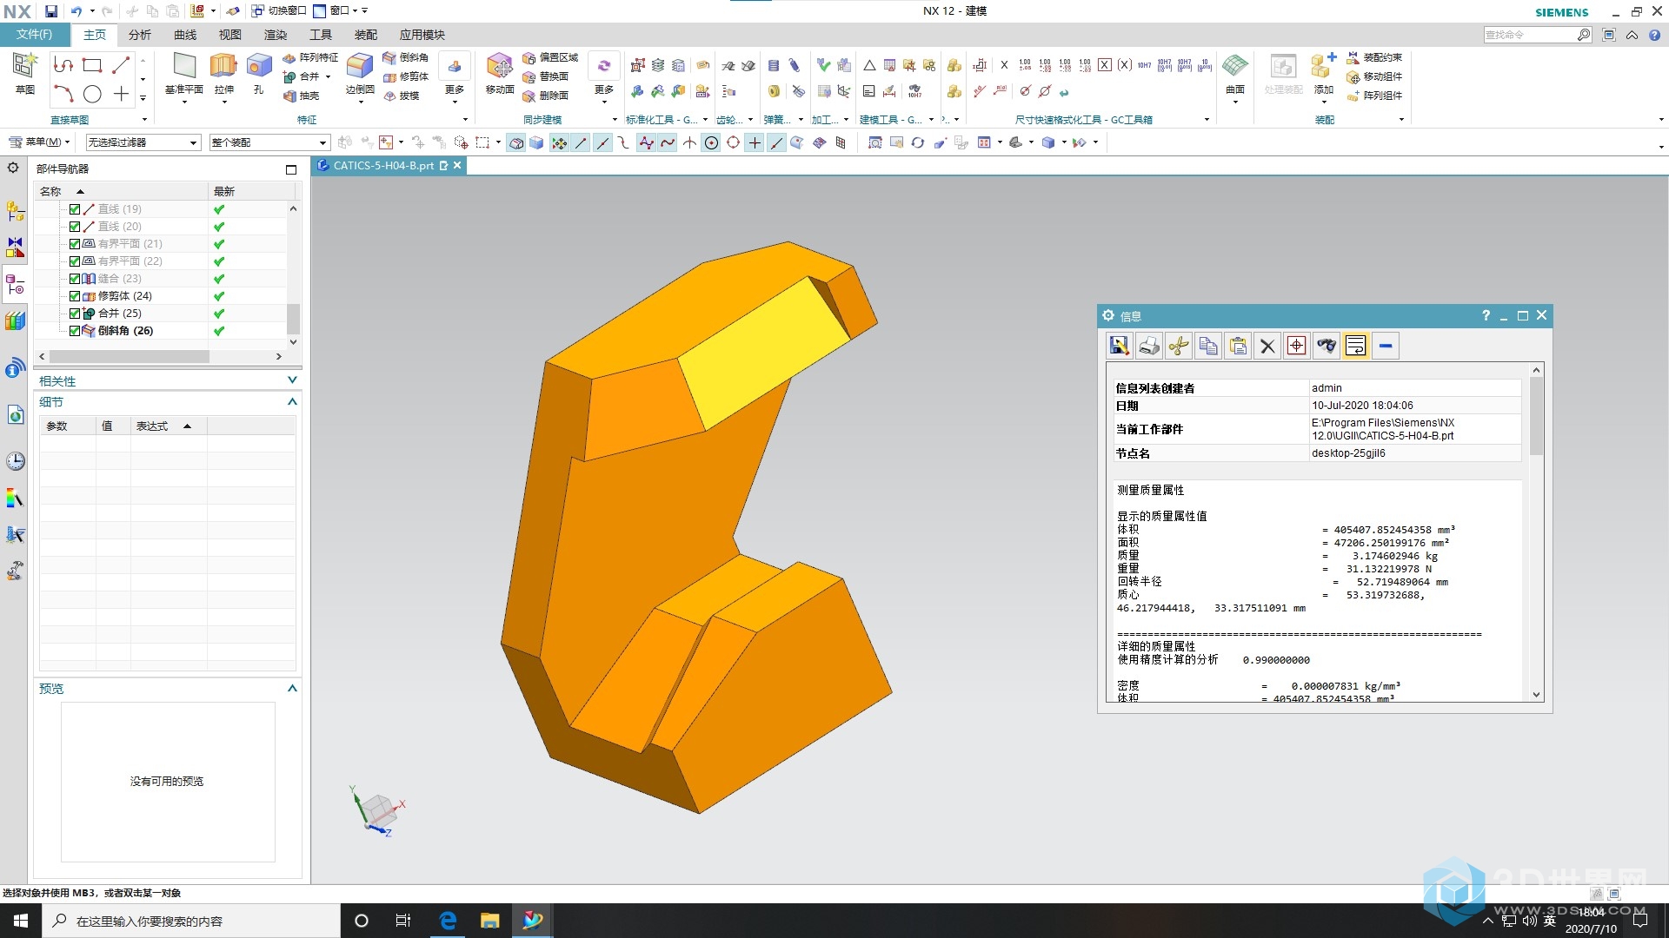This screenshot has width=1669, height=938.
Task: Click 移动组件 move component
Action: pyautogui.click(x=1374, y=76)
